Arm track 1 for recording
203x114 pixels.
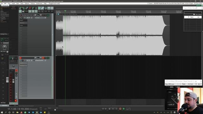[20, 15]
